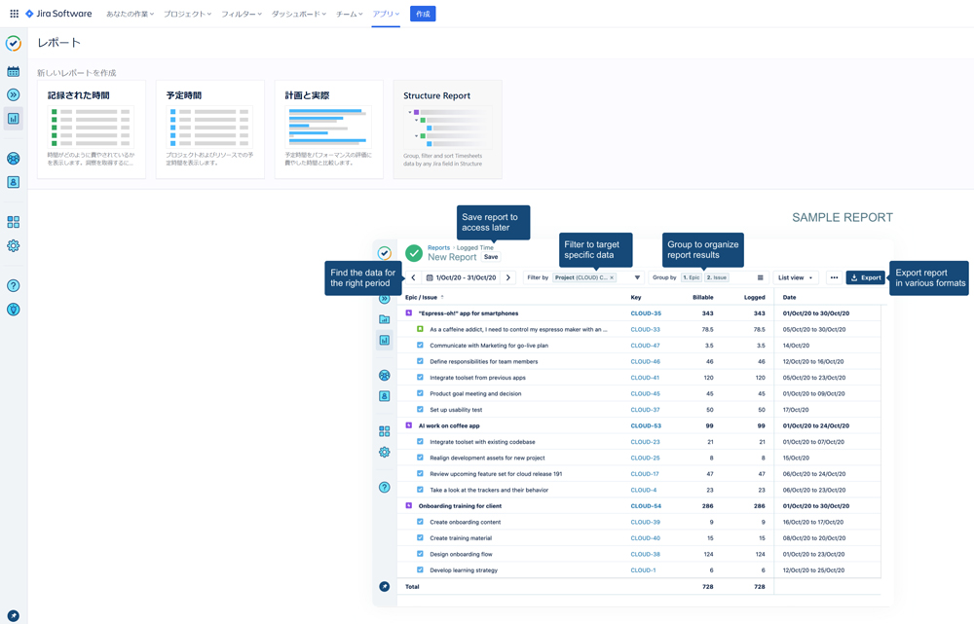Click the story icon in the caffeine addict row
Image resolution: width=974 pixels, height=624 pixels.
pyautogui.click(x=420, y=329)
